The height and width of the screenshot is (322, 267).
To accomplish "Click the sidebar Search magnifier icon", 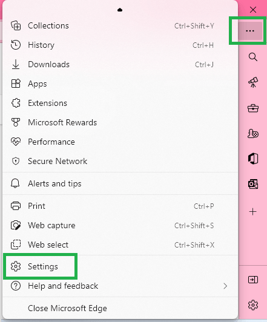I will 253,57.
